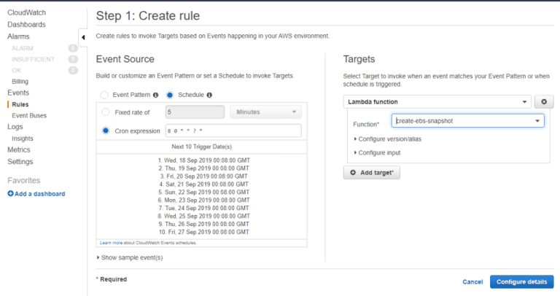The height and width of the screenshot is (296, 560).
Task: Expand Show sample event(s)
Action: [x=130, y=257]
